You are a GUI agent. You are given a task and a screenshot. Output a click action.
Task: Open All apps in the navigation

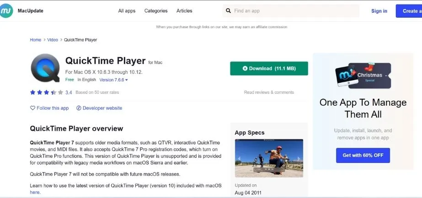click(127, 11)
